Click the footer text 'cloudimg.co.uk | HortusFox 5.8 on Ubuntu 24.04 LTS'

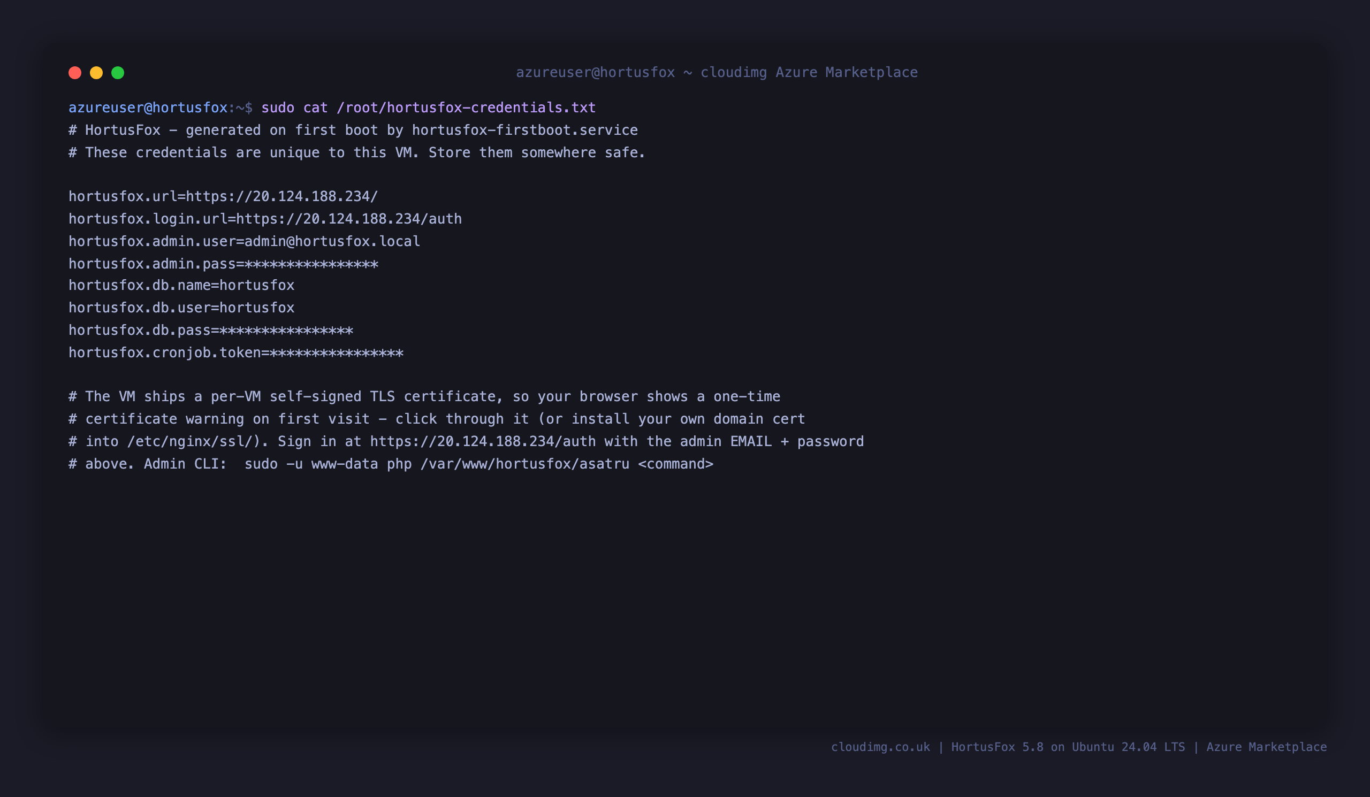[x=1008, y=747]
